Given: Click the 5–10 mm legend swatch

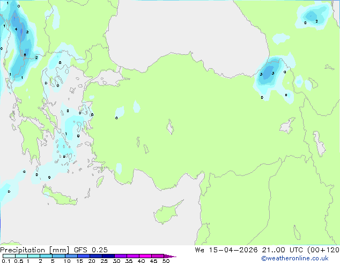Looking at the screenshot, I should tap(59, 256).
